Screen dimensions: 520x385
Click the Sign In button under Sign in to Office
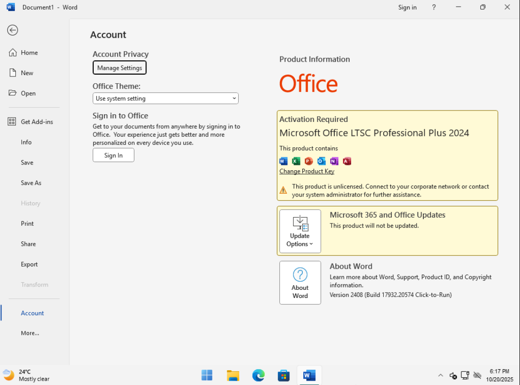113,155
